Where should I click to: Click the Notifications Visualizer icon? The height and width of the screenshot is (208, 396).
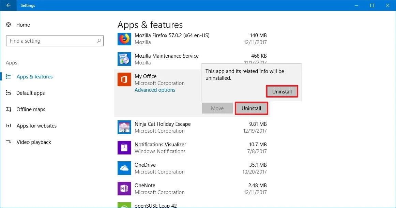tap(124, 148)
